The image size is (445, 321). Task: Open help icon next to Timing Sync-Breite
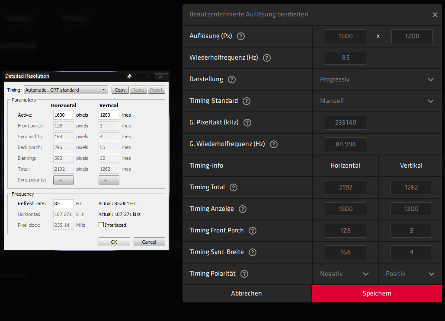coord(253,252)
